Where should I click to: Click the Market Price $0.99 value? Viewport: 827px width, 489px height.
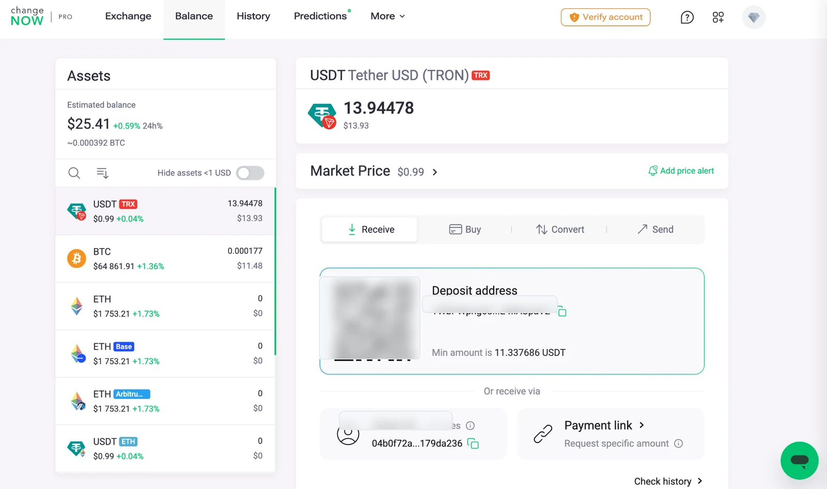(411, 172)
